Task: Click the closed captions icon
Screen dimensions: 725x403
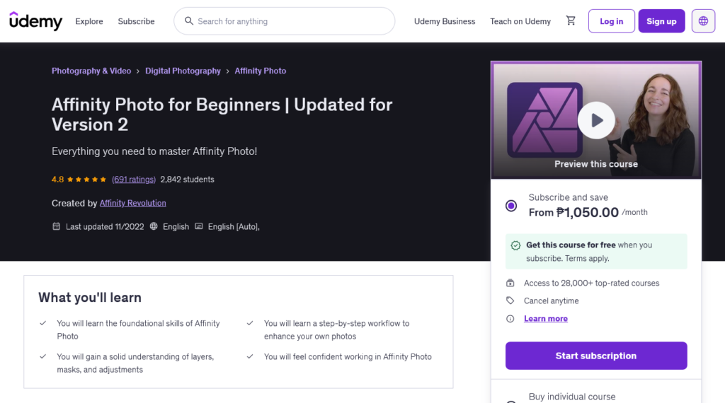Action: 199,226
